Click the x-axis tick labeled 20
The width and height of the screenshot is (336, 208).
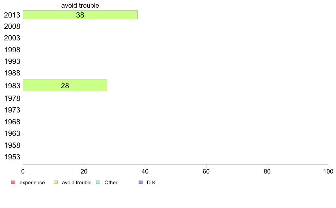pos(84,171)
